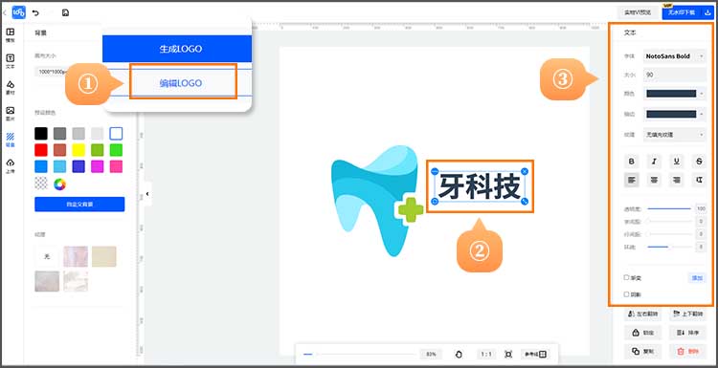The image size is (718, 368).
Task: Open the 模板 templates sidebar tab
Action: 11,34
